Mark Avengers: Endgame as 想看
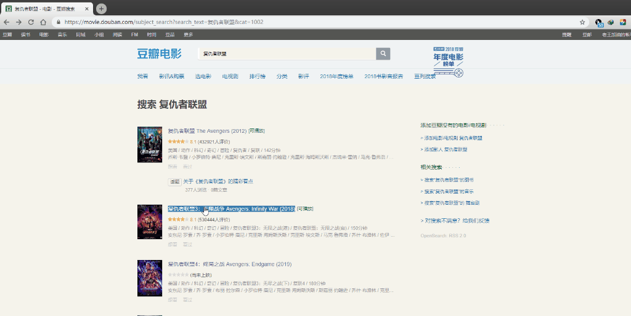631x316 pixels. pos(173,299)
